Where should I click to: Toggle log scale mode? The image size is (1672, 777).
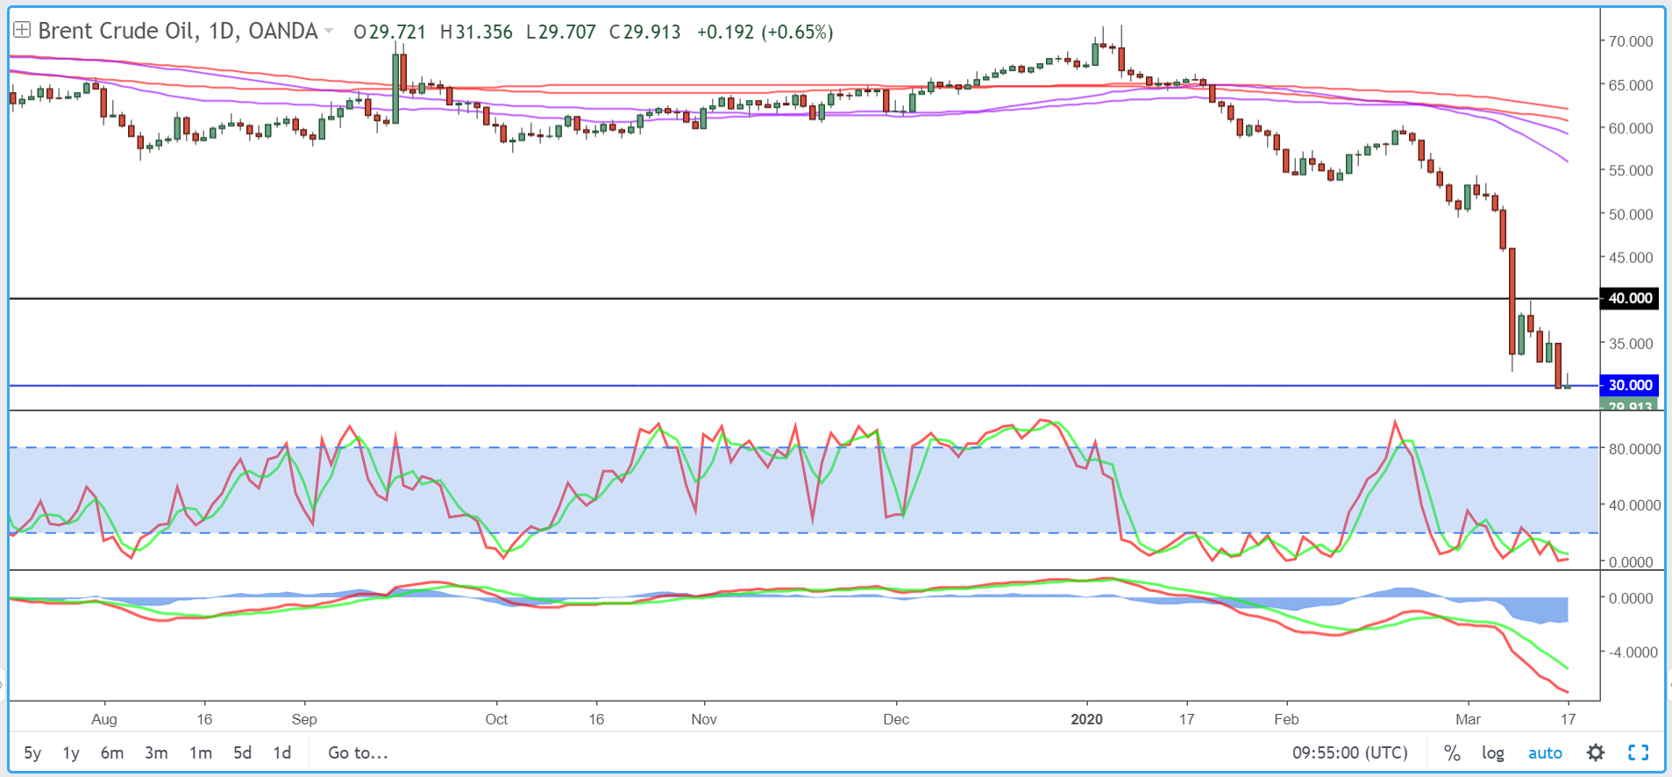pyautogui.click(x=1493, y=752)
